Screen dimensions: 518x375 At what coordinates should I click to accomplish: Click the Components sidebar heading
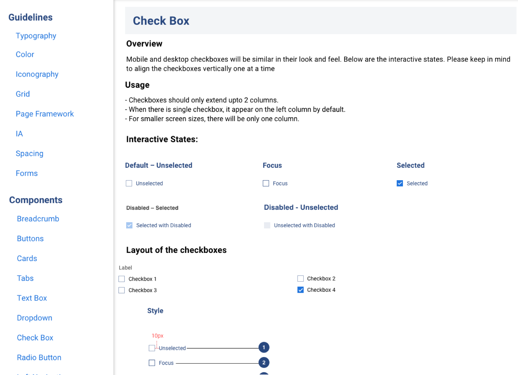point(36,200)
